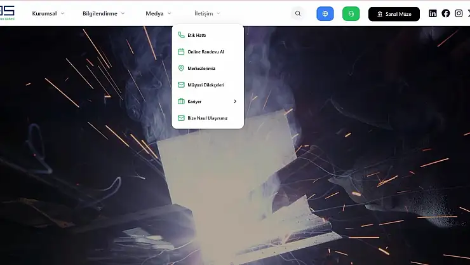Select Müşteri Dilekçeleri from the menu
Screen dimensions: 470x265
tap(206, 85)
